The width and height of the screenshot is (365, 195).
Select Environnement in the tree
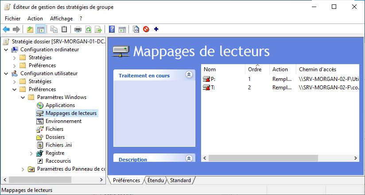[63, 121]
